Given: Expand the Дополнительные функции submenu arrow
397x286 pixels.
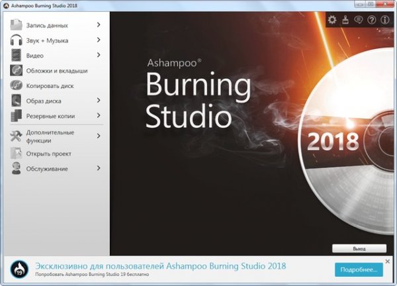Looking at the screenshot, I should coord(99,136).
